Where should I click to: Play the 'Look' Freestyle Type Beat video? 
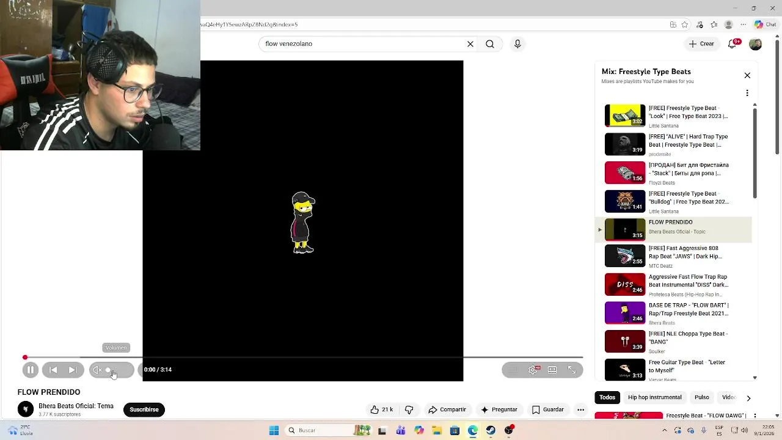click(x=674, y=116)
